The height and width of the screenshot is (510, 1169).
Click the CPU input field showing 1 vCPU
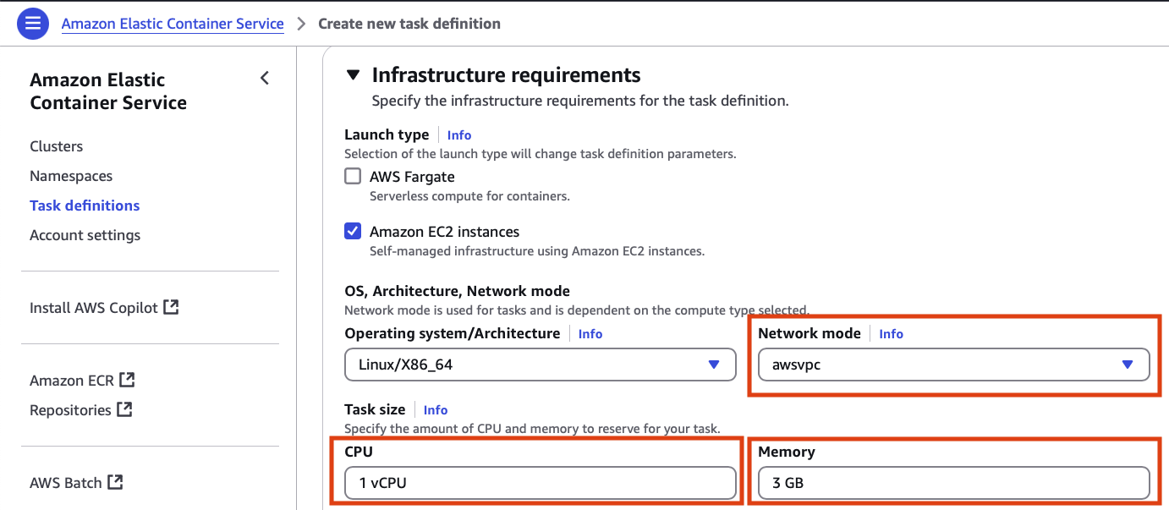pyautogui.click(x=541, y=483)
